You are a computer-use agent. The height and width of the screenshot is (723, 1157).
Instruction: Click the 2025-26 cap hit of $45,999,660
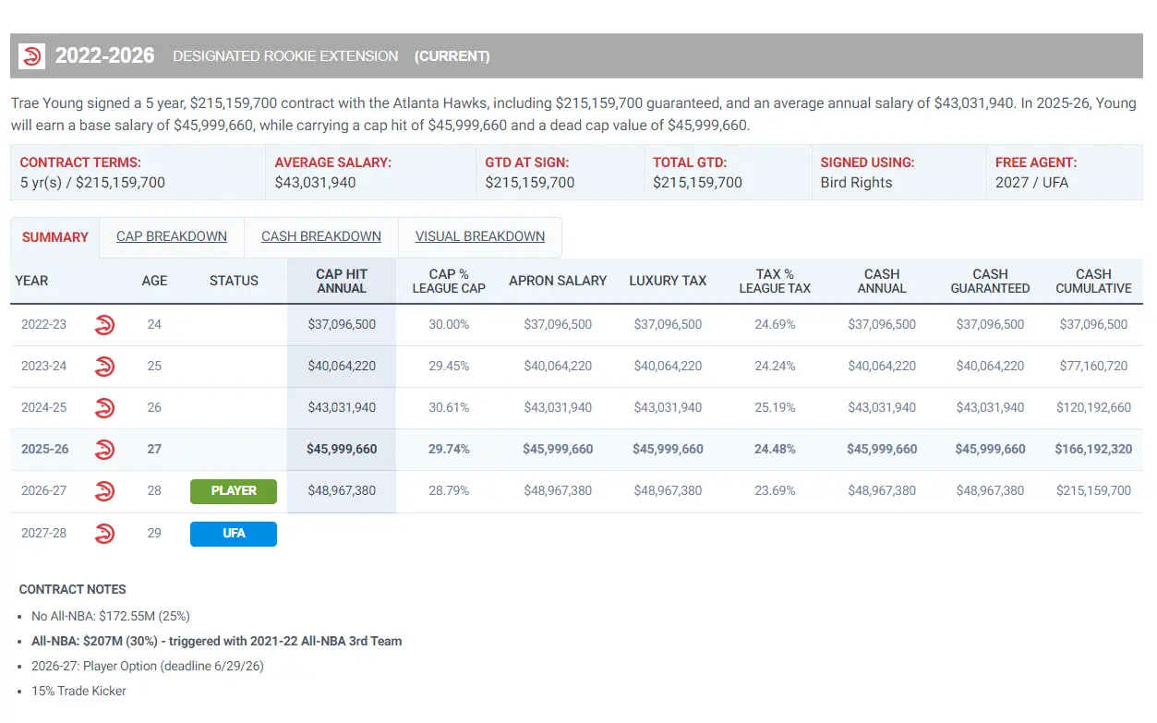point(342,450)
